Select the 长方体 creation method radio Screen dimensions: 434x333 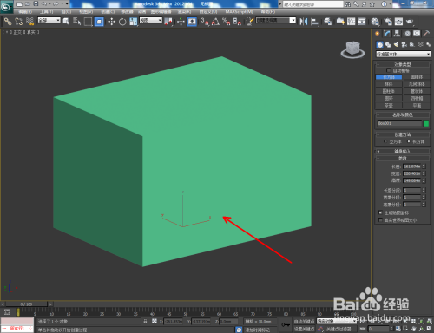[x=409, y=141]
